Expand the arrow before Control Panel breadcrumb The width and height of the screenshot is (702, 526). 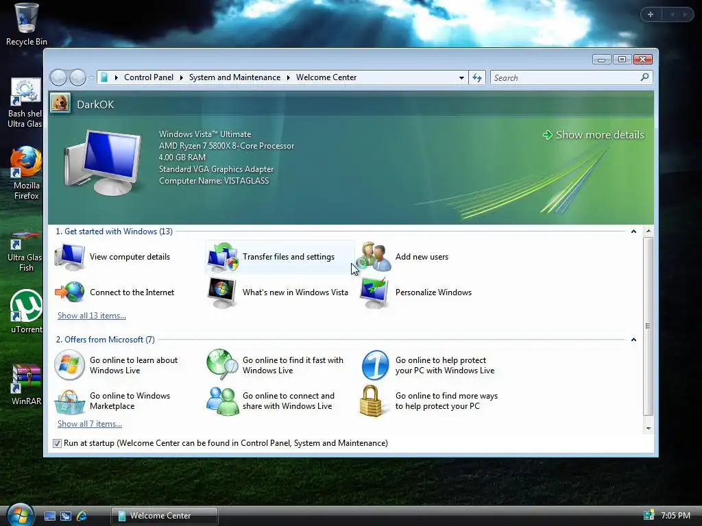pos(117,78)
